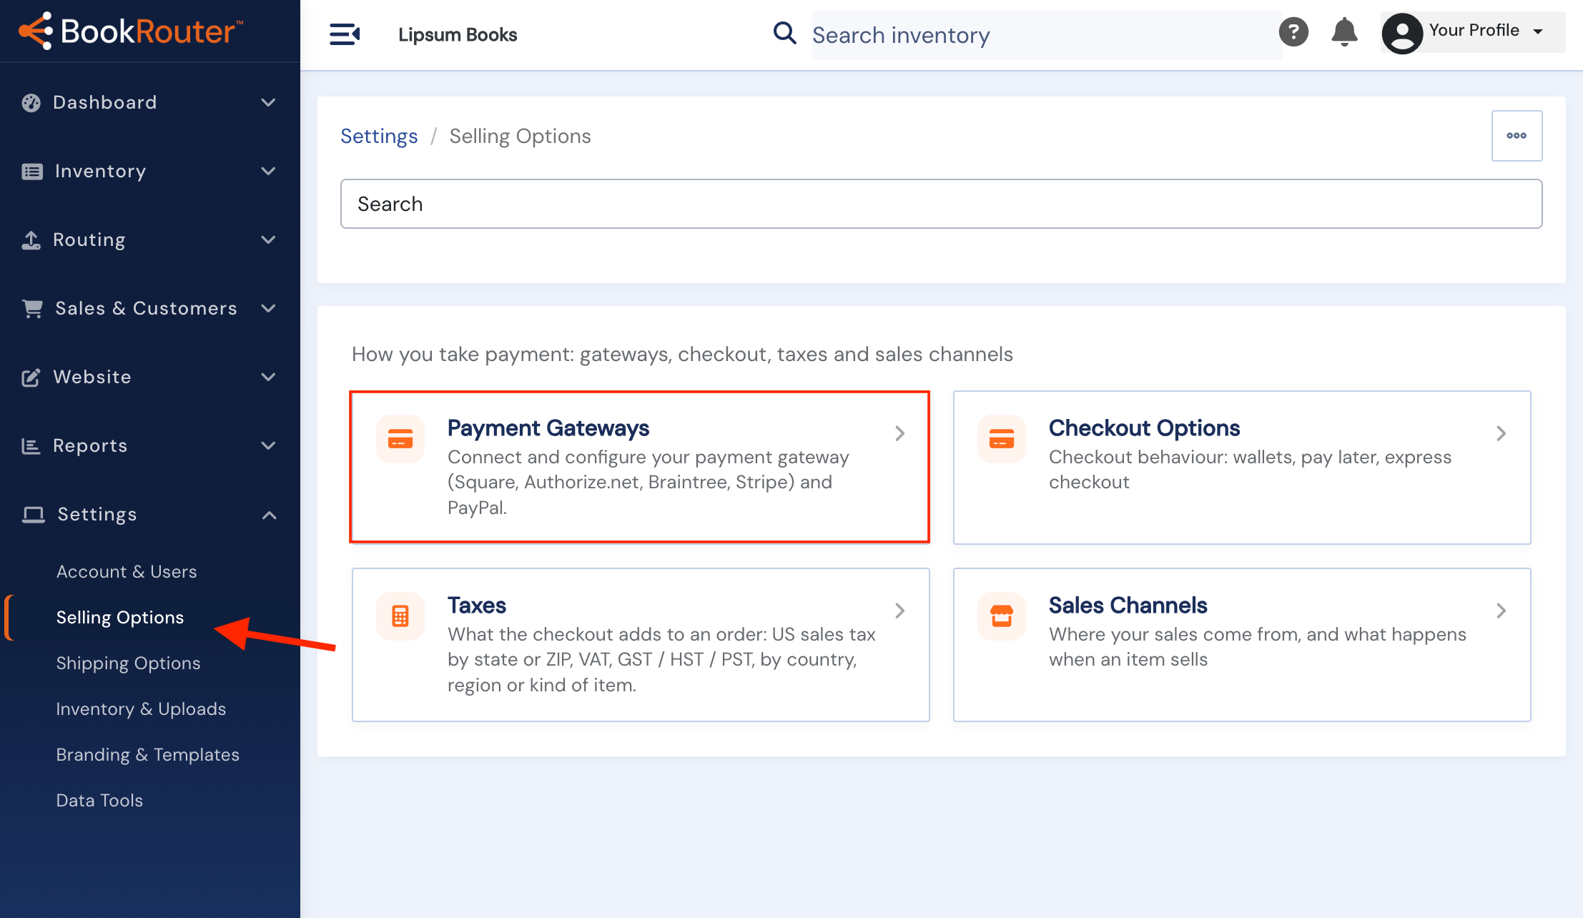This screenshot has height=918, width=1583.
Task: Click the Reports chart icon
Action: tap(31, 446)
